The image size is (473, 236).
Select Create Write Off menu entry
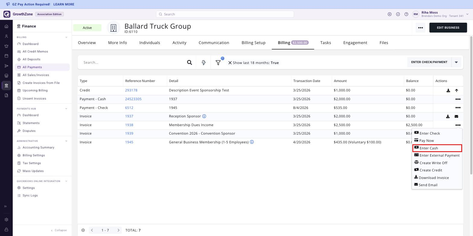tap(437, 163)
